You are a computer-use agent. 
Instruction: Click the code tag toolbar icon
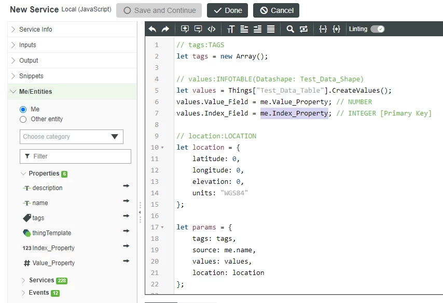click(x=211, y=29)
